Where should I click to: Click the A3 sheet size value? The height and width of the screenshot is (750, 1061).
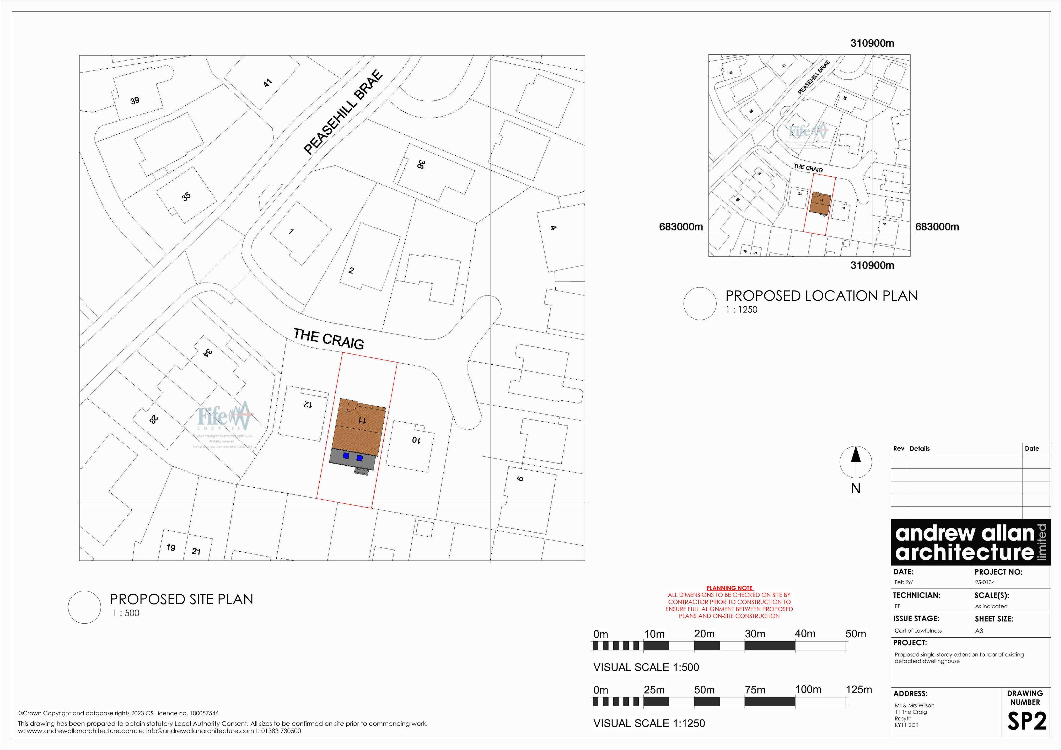click(979, 631)
